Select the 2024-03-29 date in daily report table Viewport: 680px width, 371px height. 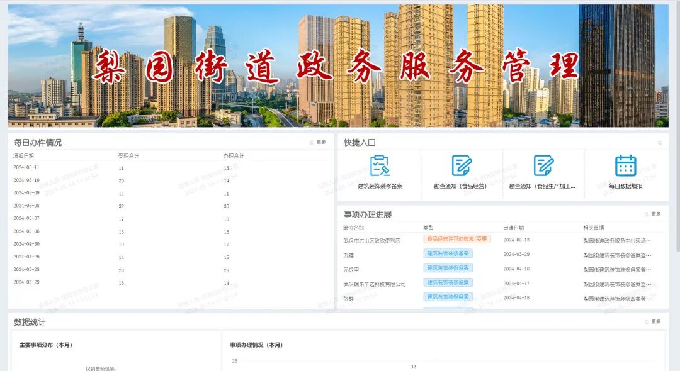click(x=26, y=282)
